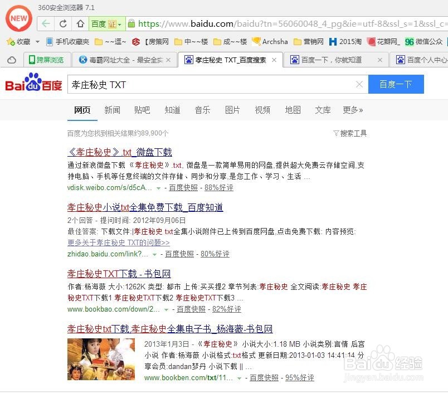Screen dimensions: 448x393
Task: Select the 视频 category tab
Action: [x=262, y=110]
